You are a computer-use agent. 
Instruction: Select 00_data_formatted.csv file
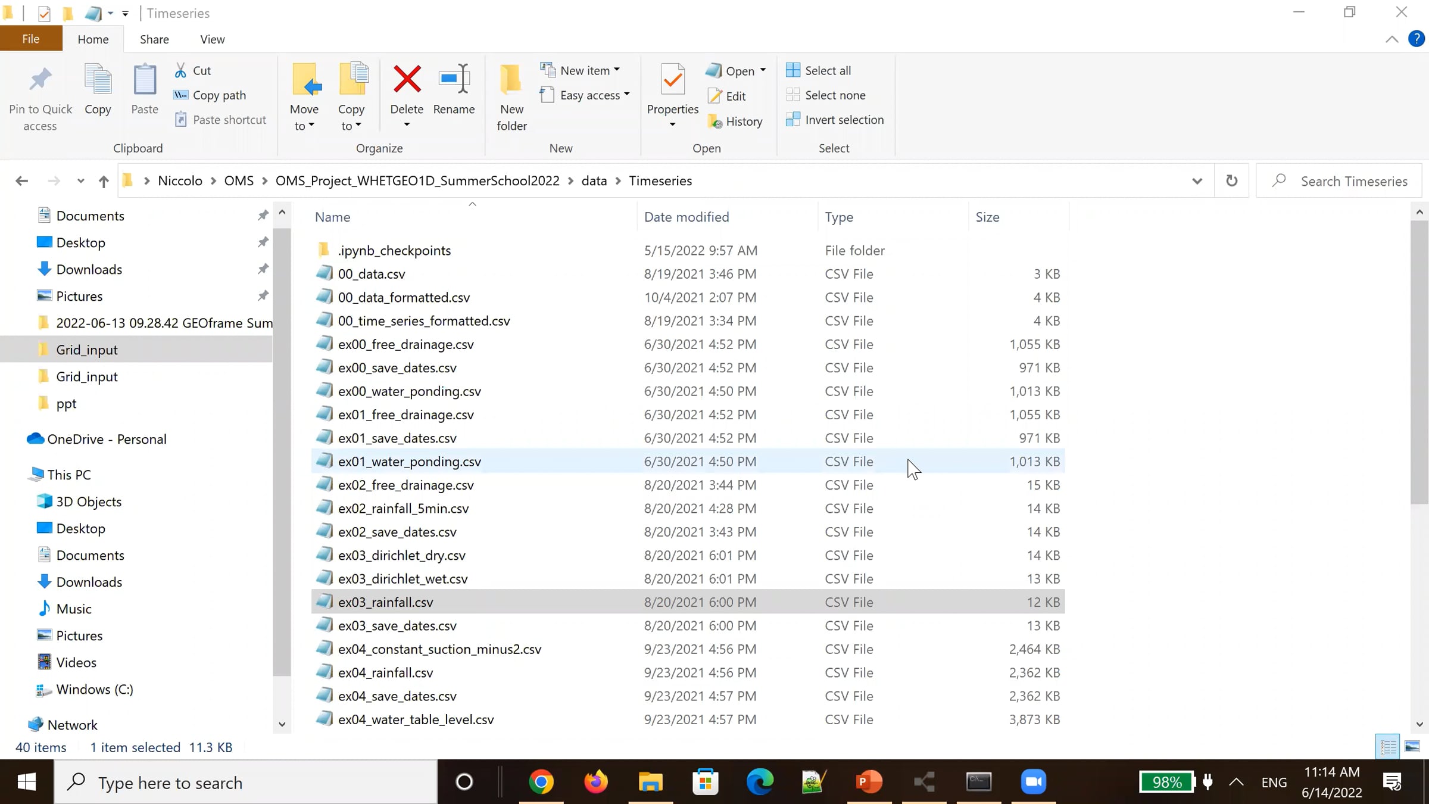[688, 297]
